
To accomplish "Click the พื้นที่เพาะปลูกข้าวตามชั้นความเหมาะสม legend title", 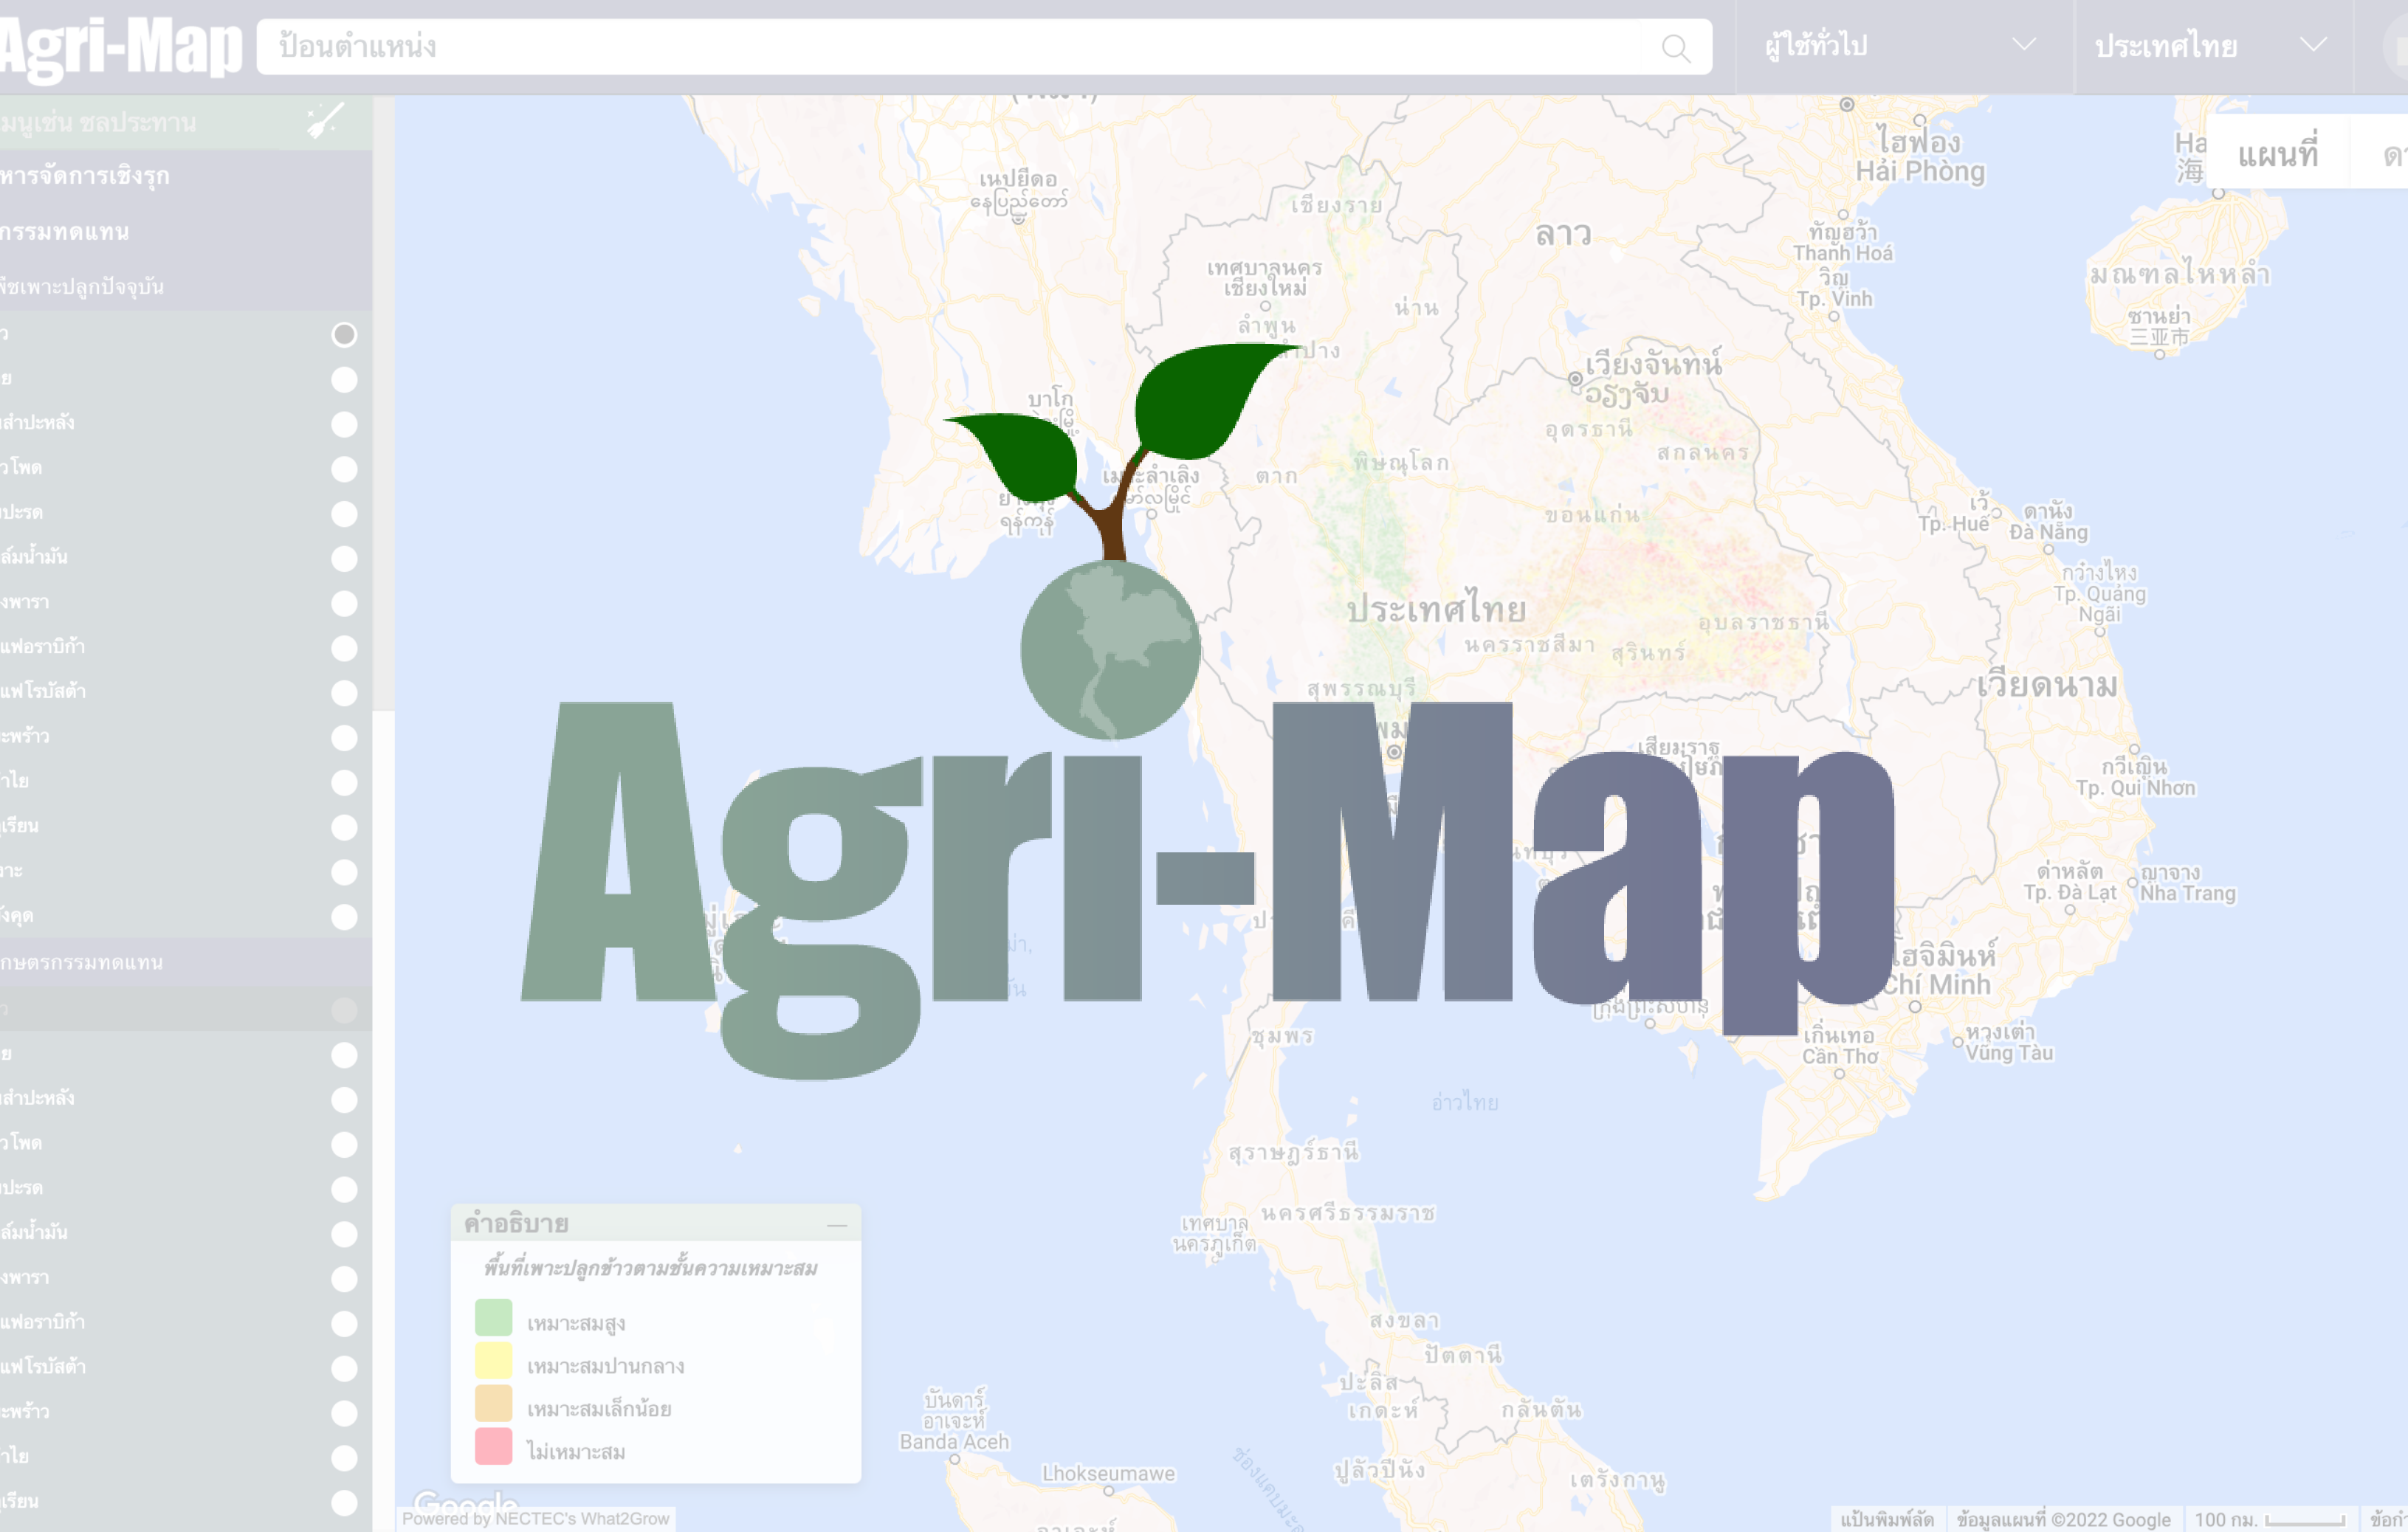I will click(x=650, y=1268).
